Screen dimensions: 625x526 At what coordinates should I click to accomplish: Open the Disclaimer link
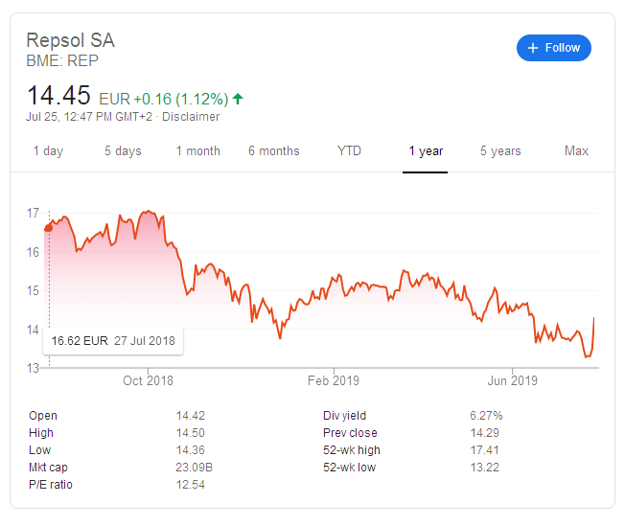click(x=190, y=117)
